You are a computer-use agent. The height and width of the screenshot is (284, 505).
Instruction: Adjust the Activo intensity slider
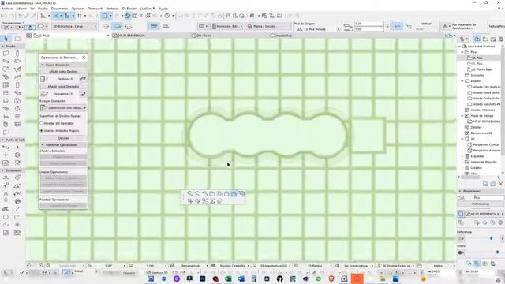coord(497,252)
